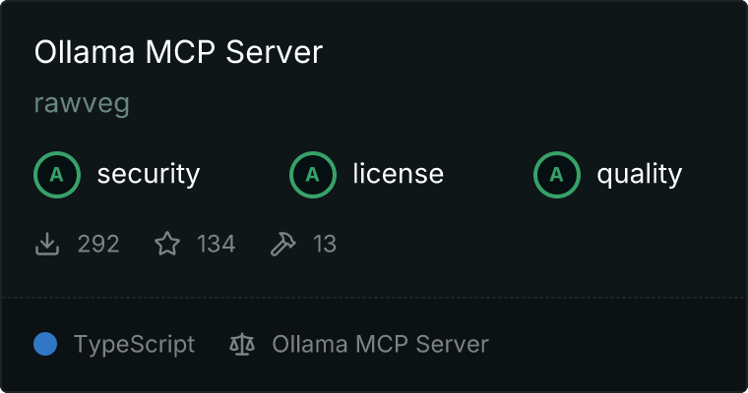The image size is (748, 393).
Task: Visit the rawveg author profile
Action: pos(82,103)
